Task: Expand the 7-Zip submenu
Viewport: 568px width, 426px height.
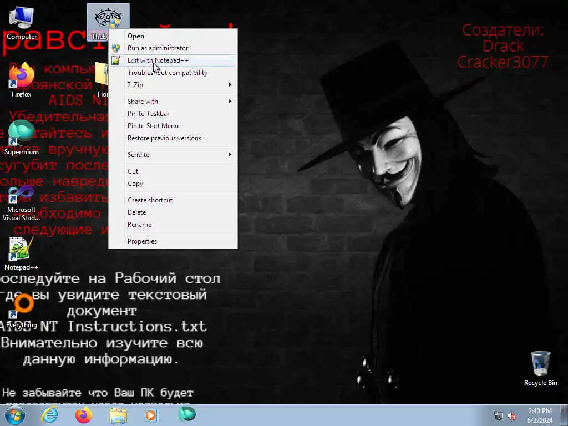Action: (173, 85)
